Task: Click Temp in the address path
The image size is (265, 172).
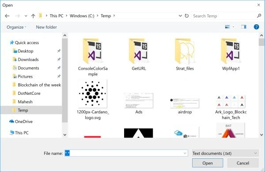Action: 106,16
